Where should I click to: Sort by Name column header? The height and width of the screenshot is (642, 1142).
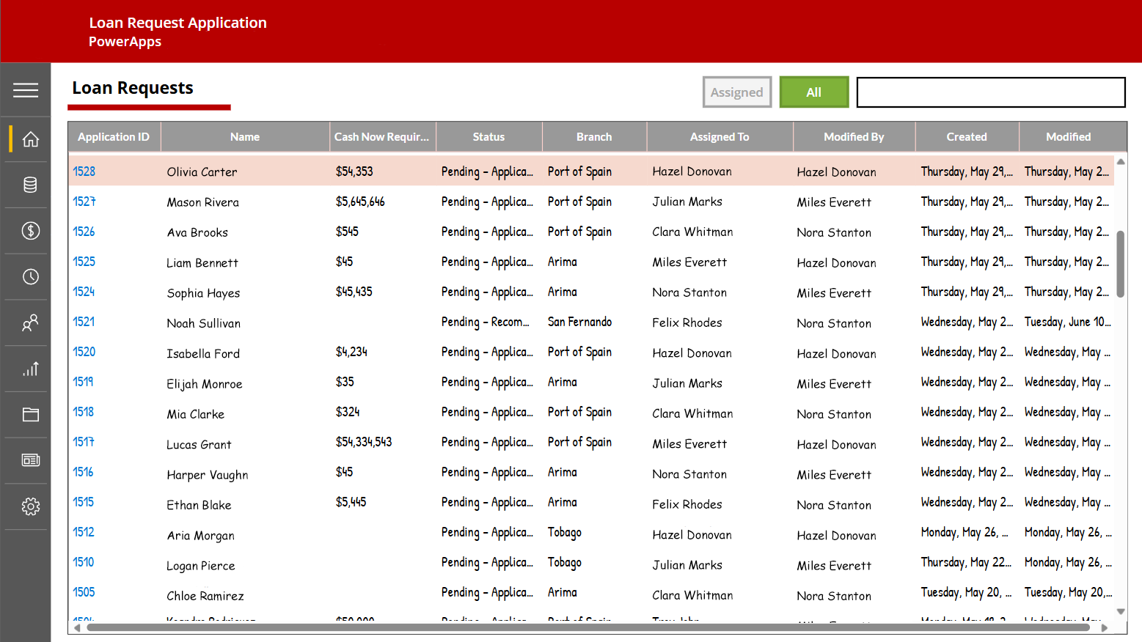tap(245, 137)
